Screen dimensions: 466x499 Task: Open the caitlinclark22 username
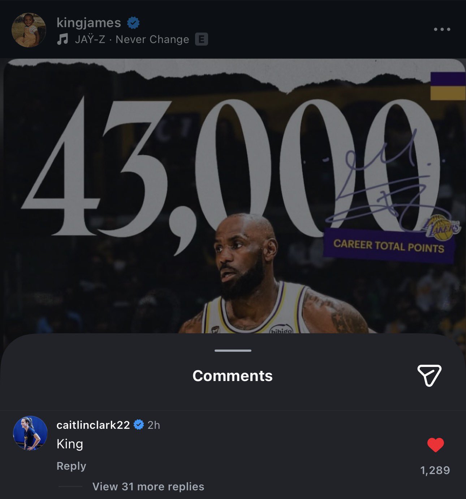(93, 425)
